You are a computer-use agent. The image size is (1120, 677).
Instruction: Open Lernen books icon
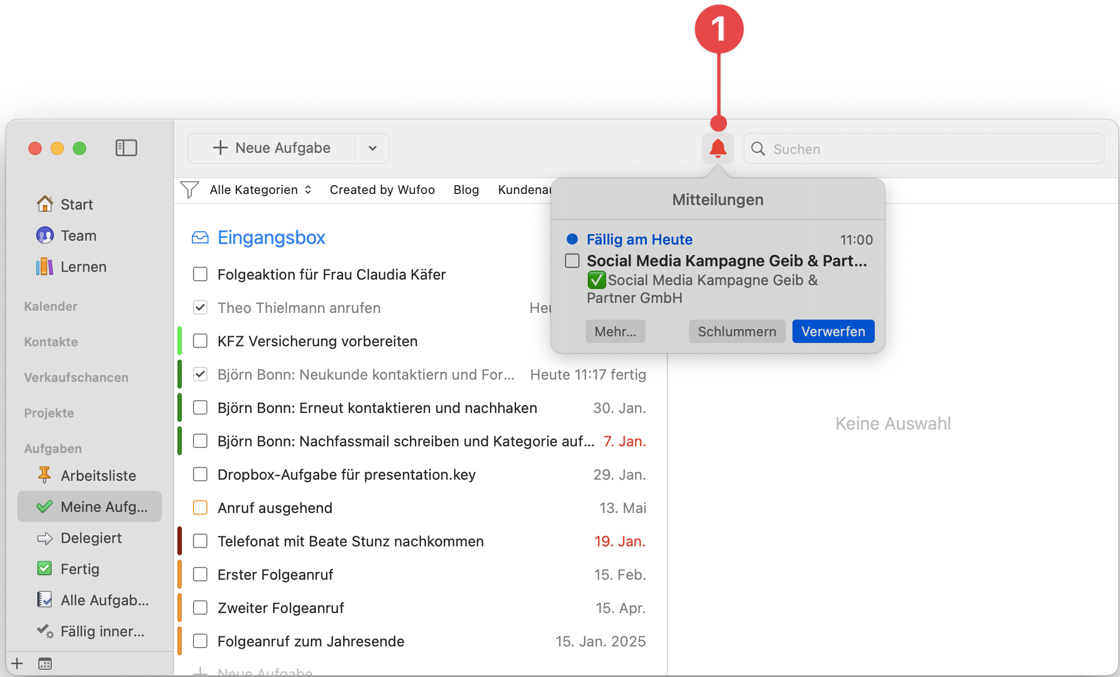pyautogui.click(x=45, y=267)
